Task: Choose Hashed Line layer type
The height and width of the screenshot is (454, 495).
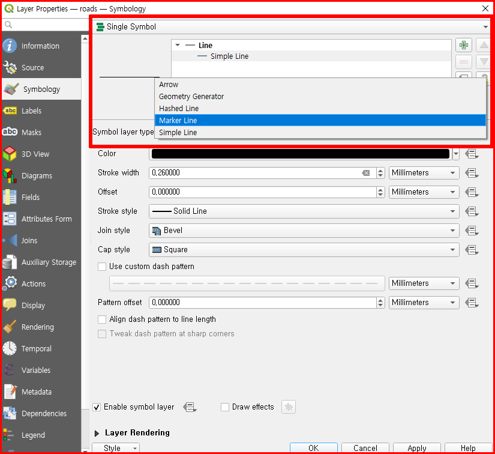Action: 320,108
